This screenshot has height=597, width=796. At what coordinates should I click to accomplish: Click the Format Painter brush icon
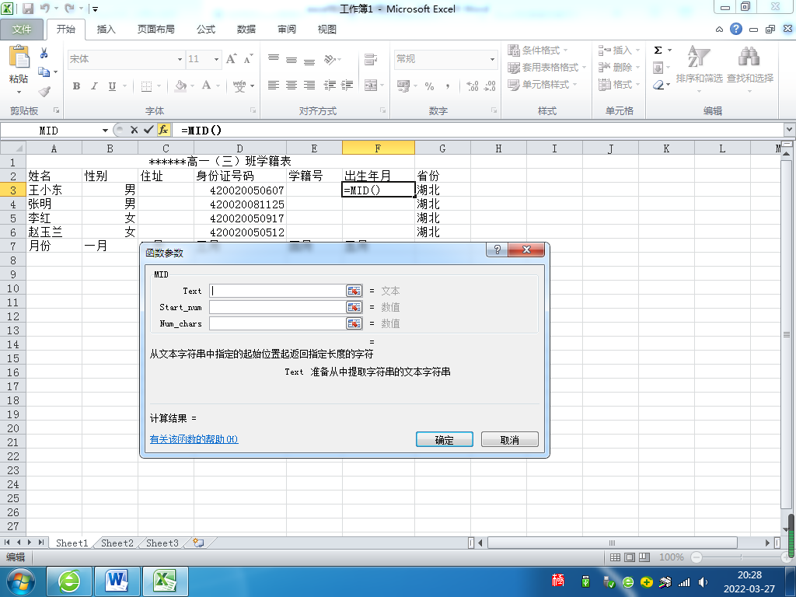click(x=44, y=92)
